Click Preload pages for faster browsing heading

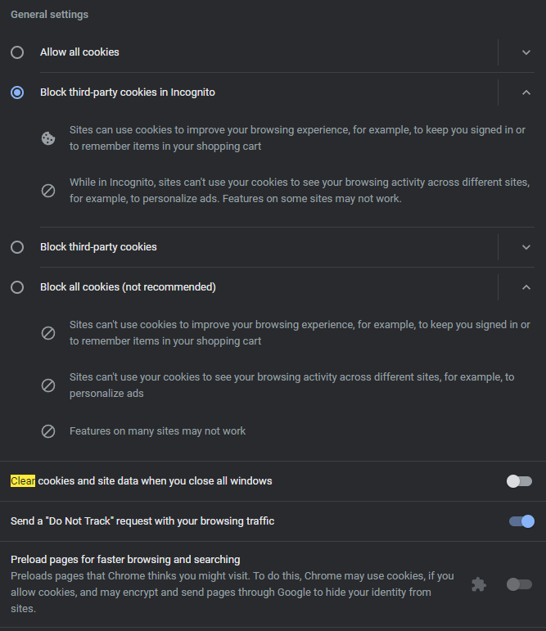point(125,560)
